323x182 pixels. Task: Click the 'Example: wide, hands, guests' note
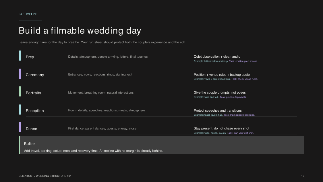210,133
